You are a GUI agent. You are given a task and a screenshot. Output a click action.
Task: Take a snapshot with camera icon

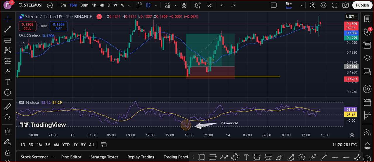point(346,5)
